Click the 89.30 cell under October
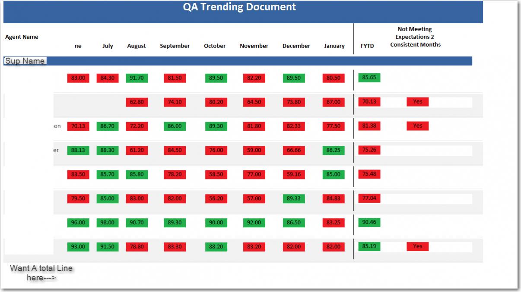The height and width of the screenshot is (292, 521). click(216, 126)
